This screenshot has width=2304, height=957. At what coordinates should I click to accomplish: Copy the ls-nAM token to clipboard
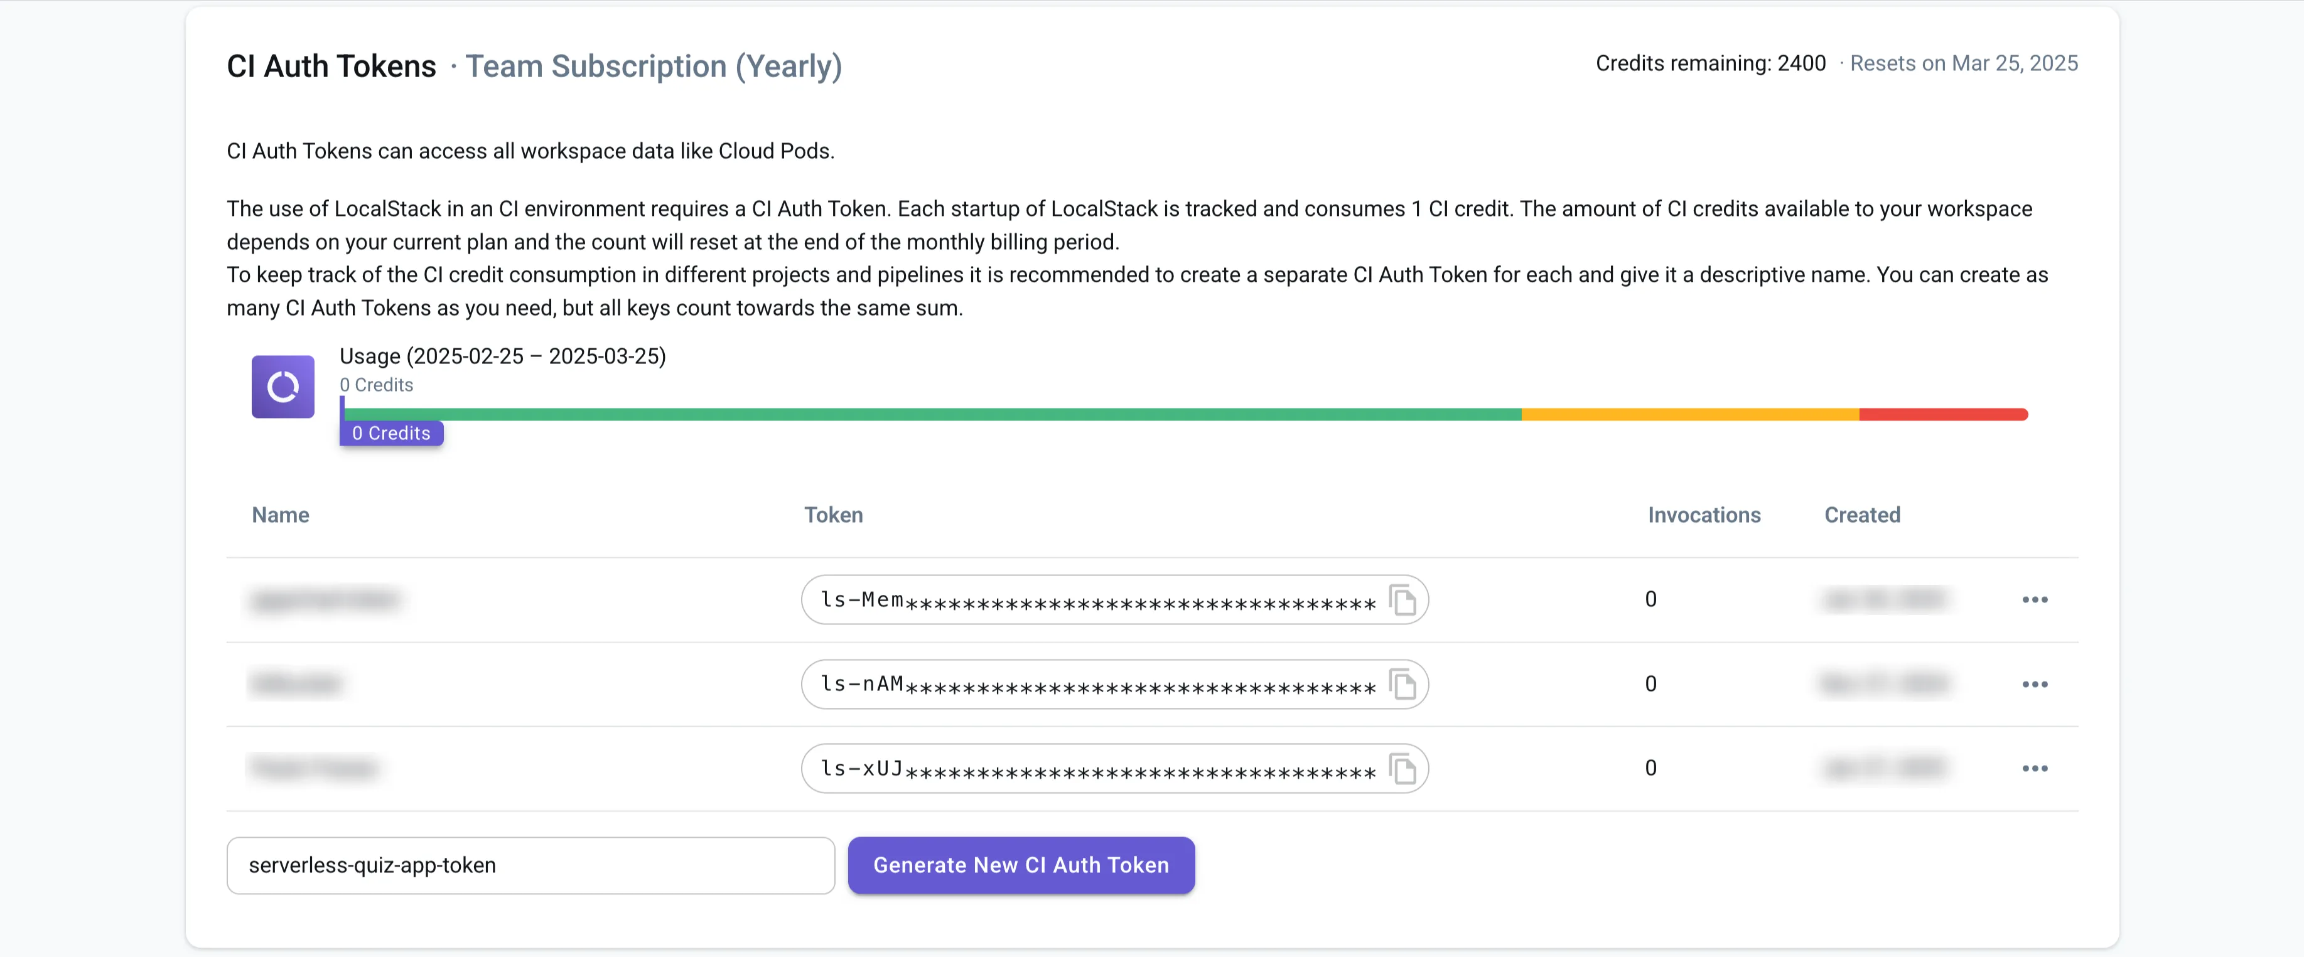point(1402,684)
